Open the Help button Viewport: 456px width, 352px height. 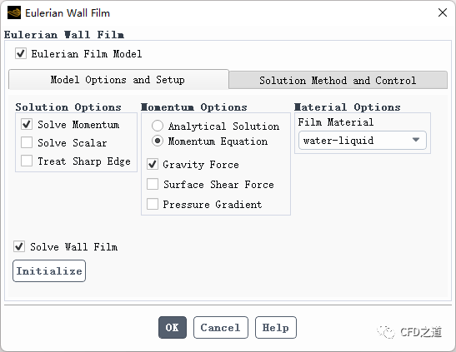click(x=276, y=327)
